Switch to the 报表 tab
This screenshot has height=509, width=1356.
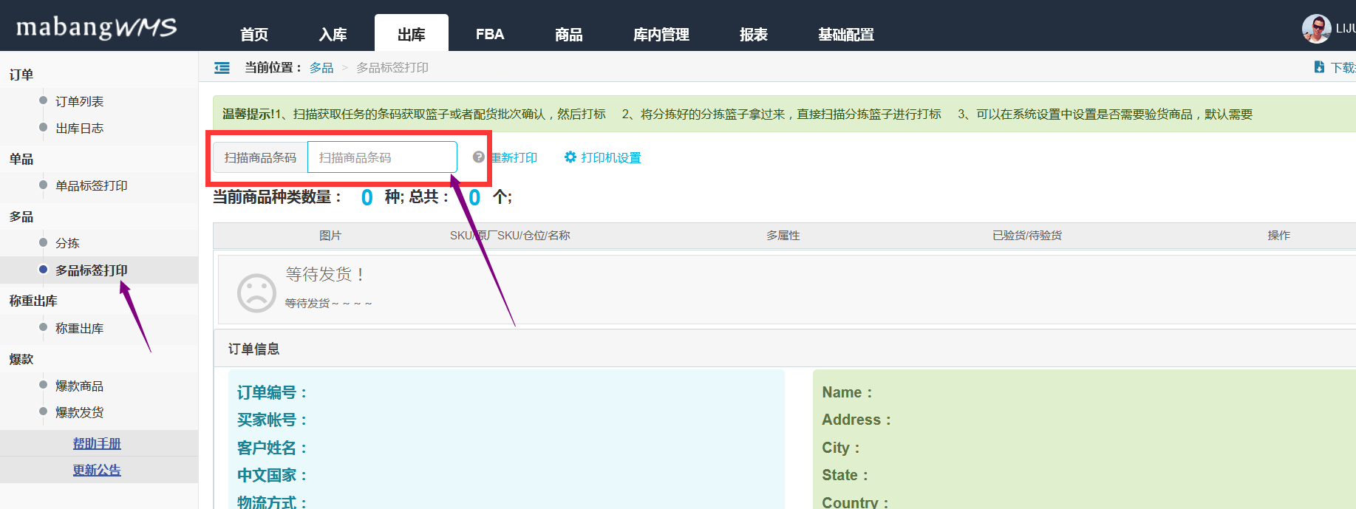(754, 35)
